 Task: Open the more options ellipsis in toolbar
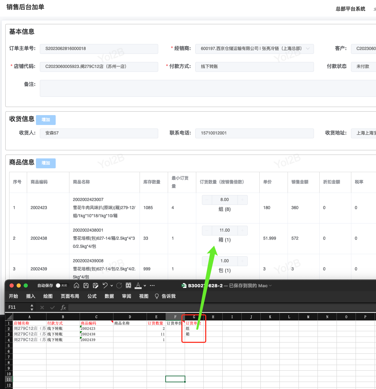tap(152, 286)
